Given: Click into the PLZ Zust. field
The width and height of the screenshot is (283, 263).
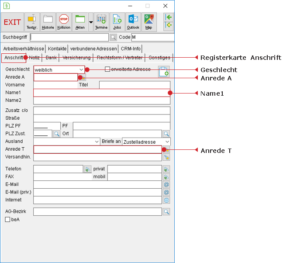Looking at the screenshot, I should [x=43, y=134].
